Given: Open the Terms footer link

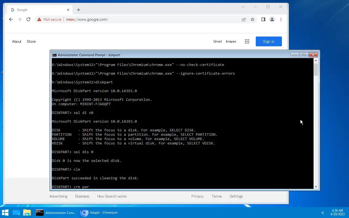Looking at the screenshot, I should pos(217,196).
